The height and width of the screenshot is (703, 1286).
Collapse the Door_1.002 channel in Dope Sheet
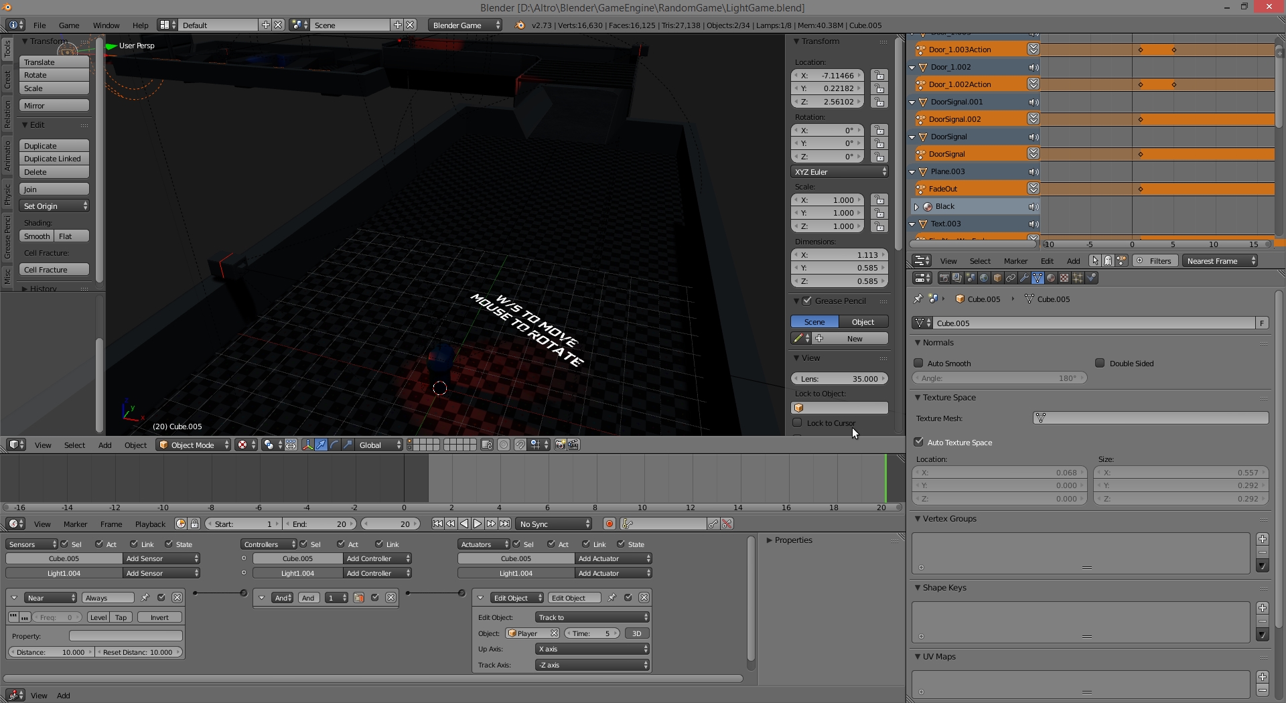pyautogui.click(x=912, y=68)
